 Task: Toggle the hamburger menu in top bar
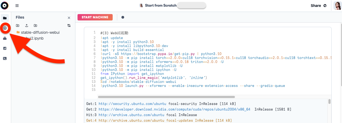(x=17, y=6)
